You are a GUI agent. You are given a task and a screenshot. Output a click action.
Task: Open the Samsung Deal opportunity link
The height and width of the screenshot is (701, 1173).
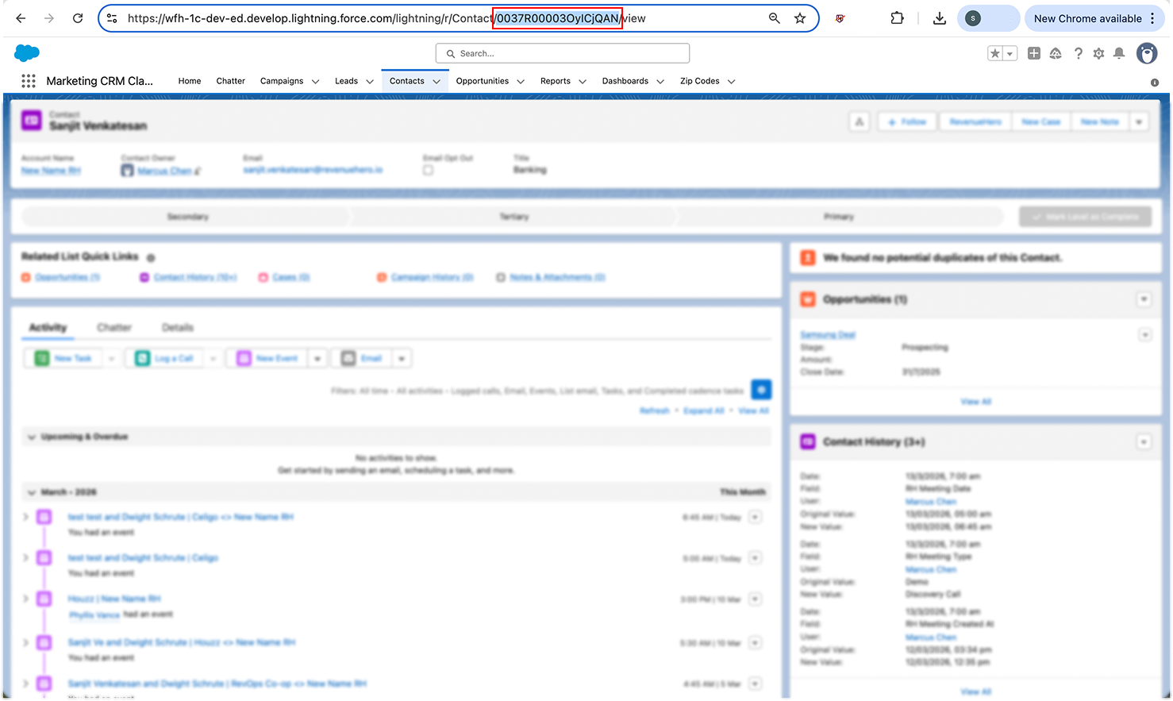pos(828,334)
